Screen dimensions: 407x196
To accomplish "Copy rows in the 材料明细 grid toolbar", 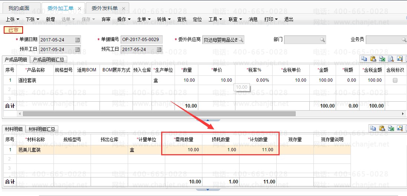I will [x=373, y=128].
